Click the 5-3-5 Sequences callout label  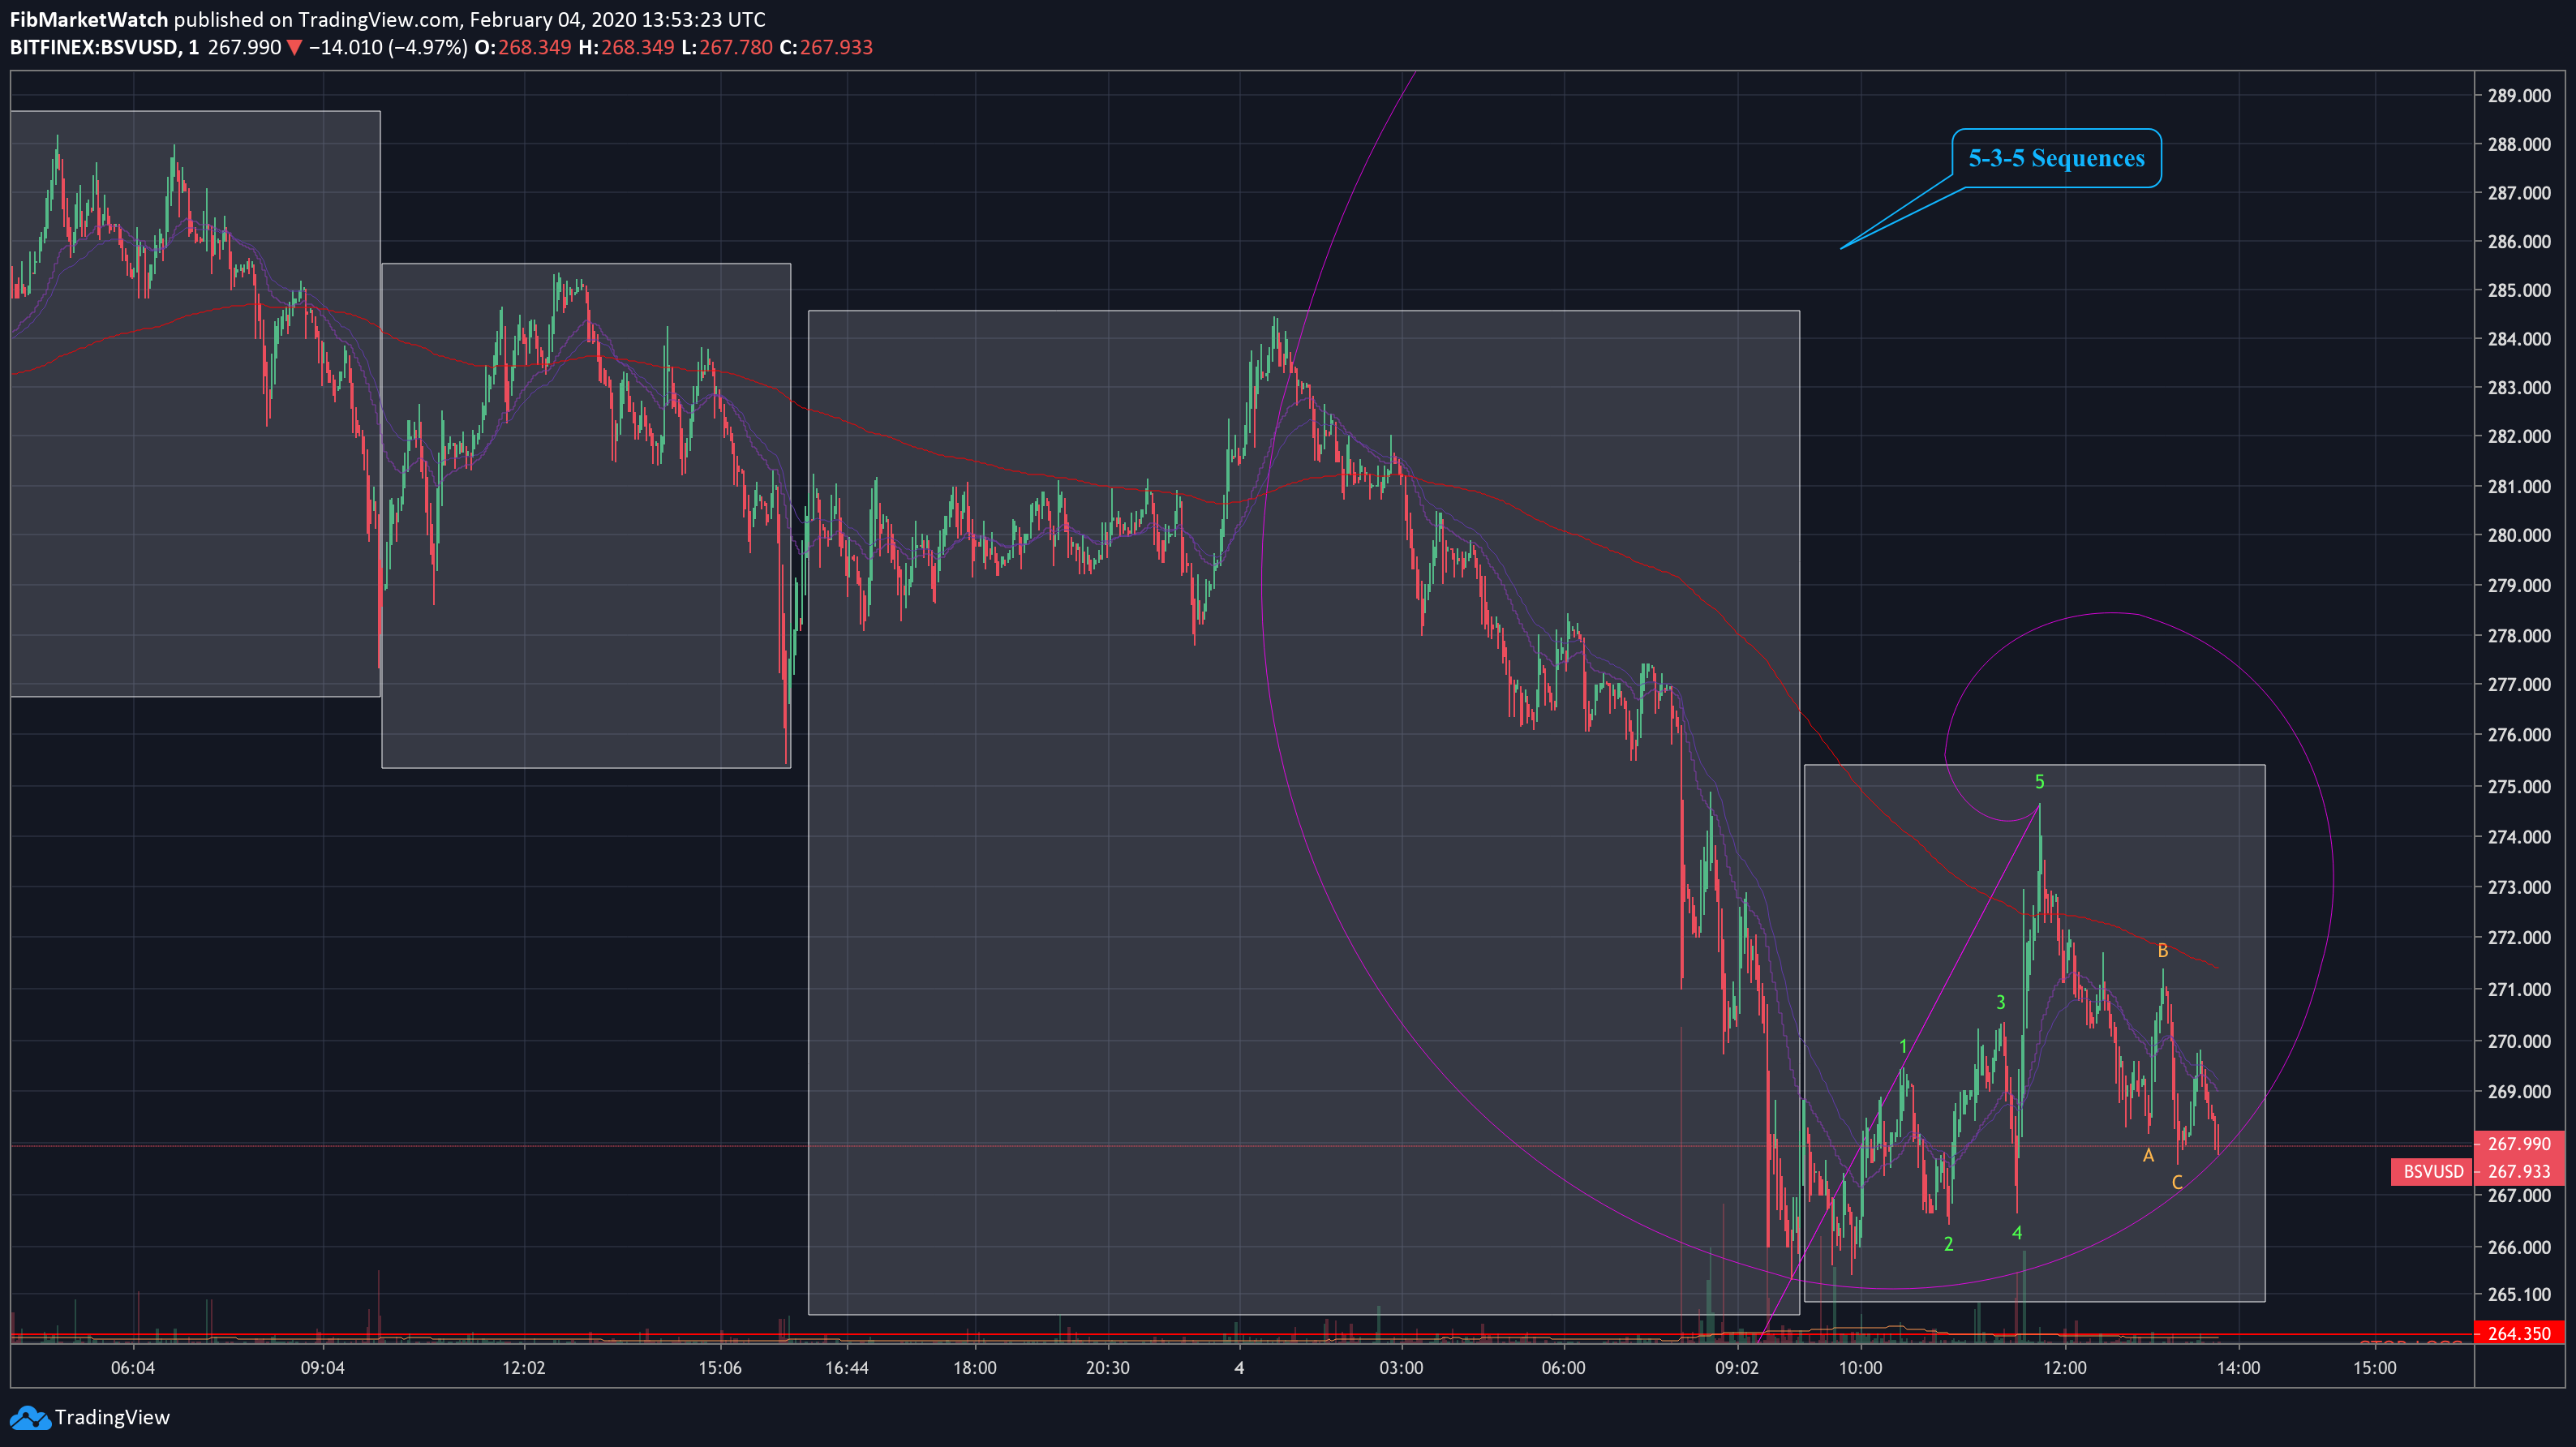[x=2056, y=158]
